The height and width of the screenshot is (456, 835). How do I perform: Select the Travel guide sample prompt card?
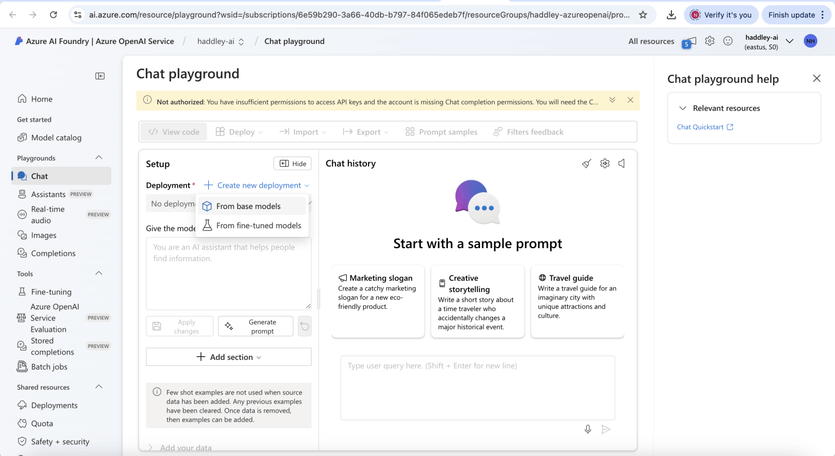[x=577, y=301]
